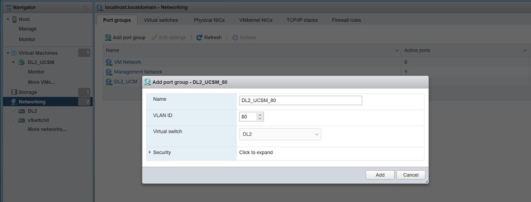Click the Add port group globe icon
Image resolution: width=531 pixels, height=202 pixels.
(x=108, y=38)
